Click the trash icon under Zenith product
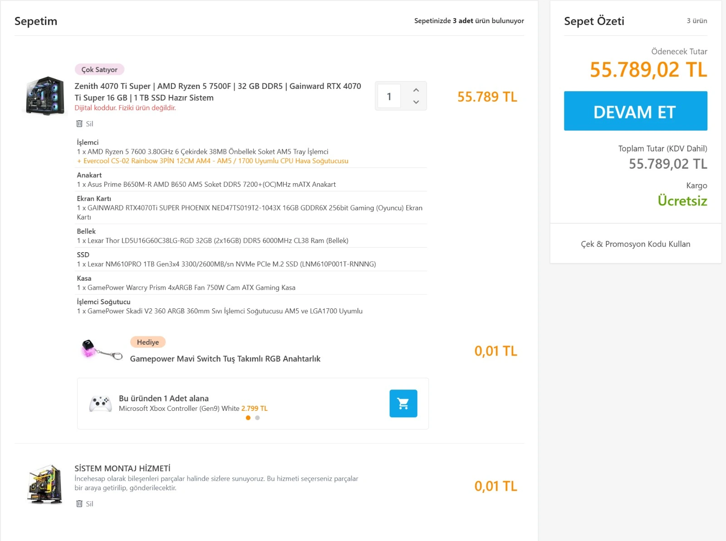 pyautogui.click(x=79, y=124)
